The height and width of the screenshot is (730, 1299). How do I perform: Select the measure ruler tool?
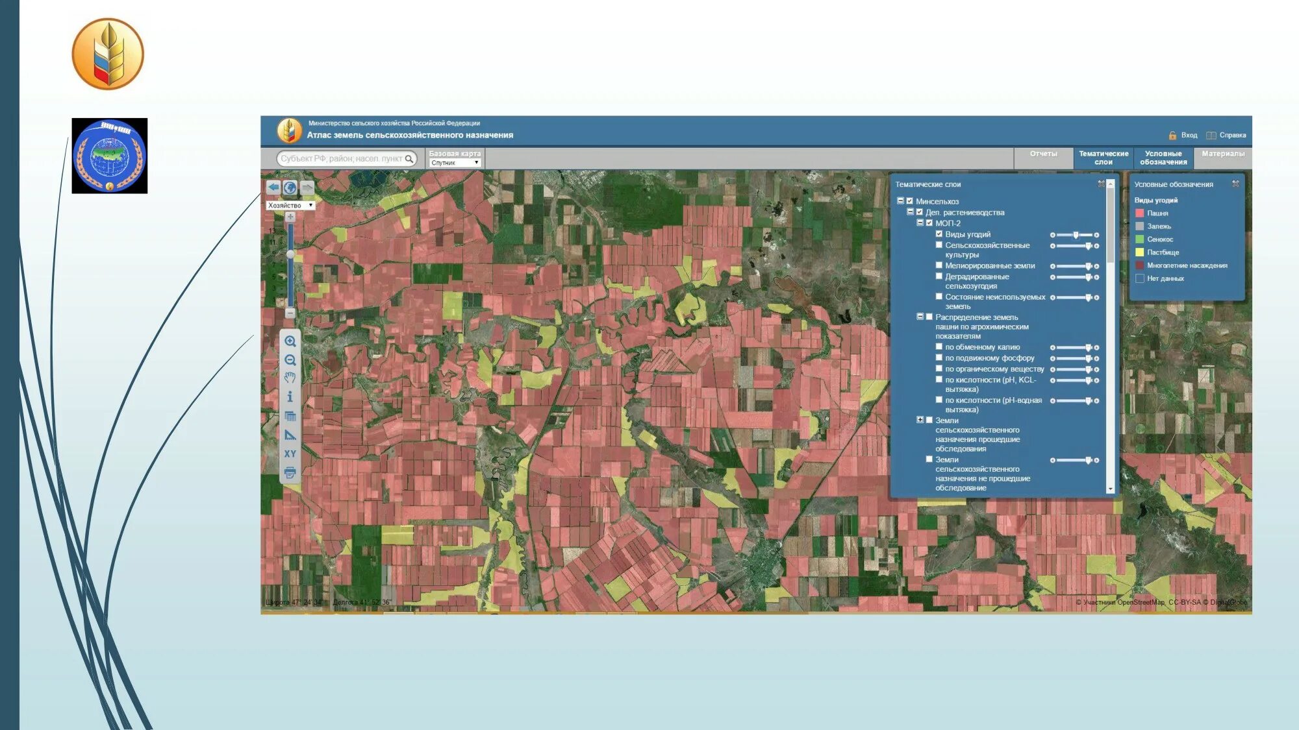click(290, 435)
